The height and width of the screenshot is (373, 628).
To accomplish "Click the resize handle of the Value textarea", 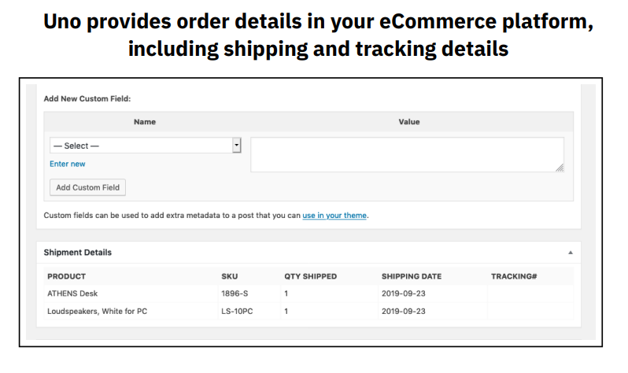I will [x=560, y=168].
